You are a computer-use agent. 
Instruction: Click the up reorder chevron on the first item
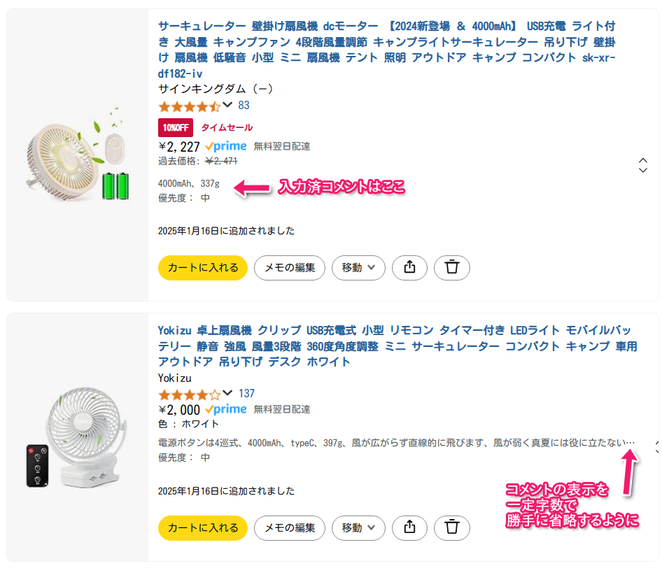click(x=642, y=159)
